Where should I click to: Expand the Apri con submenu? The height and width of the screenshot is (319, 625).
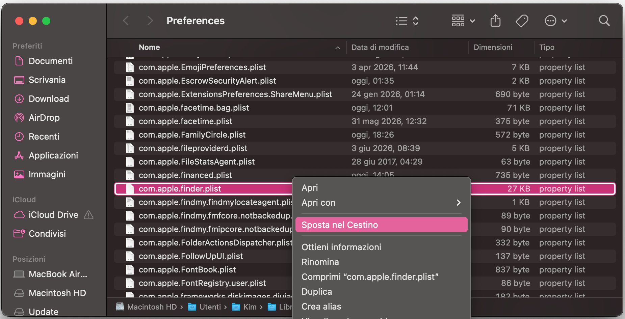click(382, 203)
